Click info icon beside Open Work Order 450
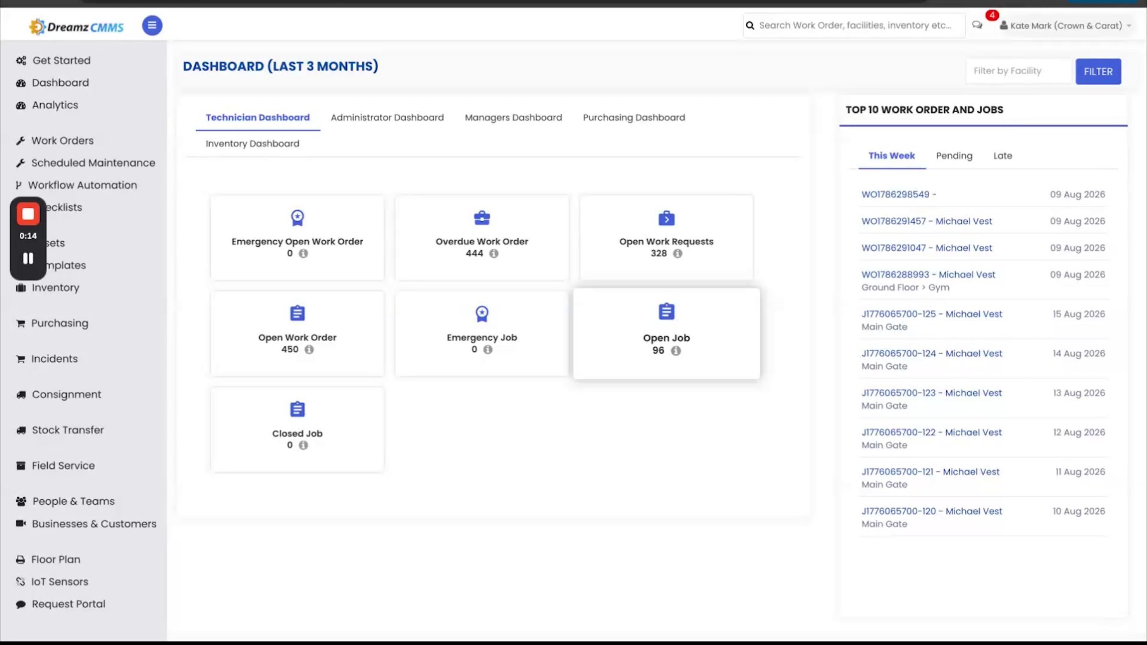 coord(309,350)
